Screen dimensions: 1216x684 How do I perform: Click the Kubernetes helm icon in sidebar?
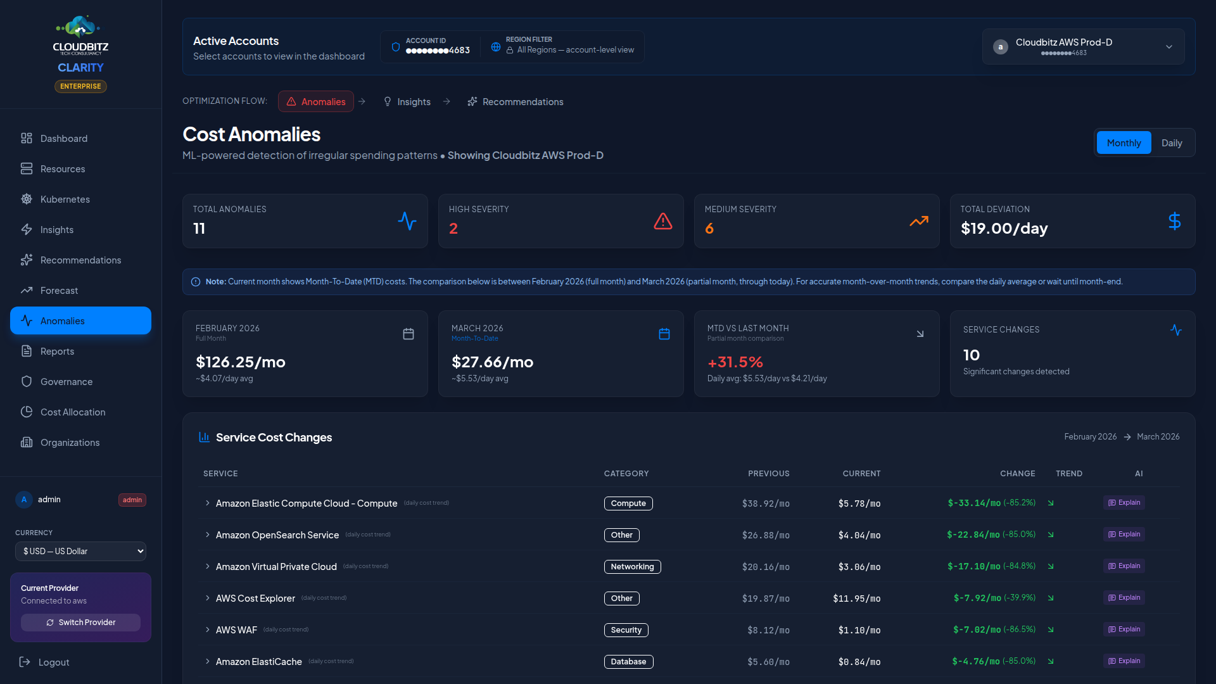pos(27,199)
